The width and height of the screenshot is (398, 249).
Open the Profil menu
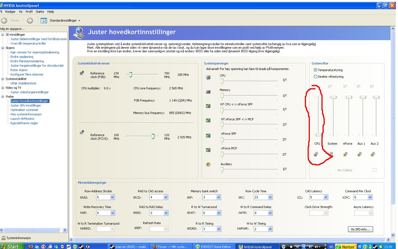coord(29,12)
